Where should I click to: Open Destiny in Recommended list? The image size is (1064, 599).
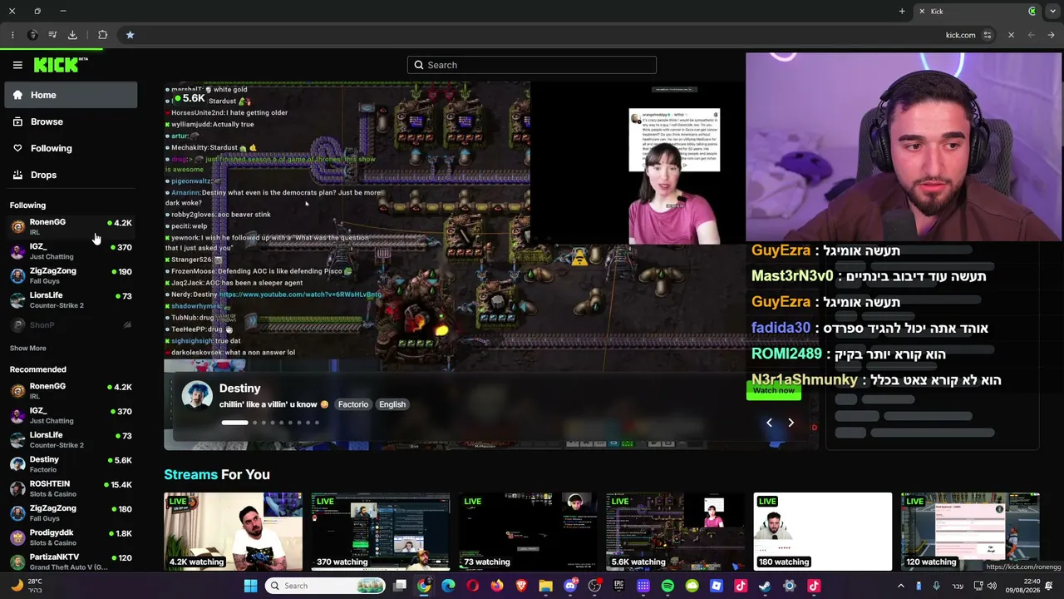pos(71,464)
